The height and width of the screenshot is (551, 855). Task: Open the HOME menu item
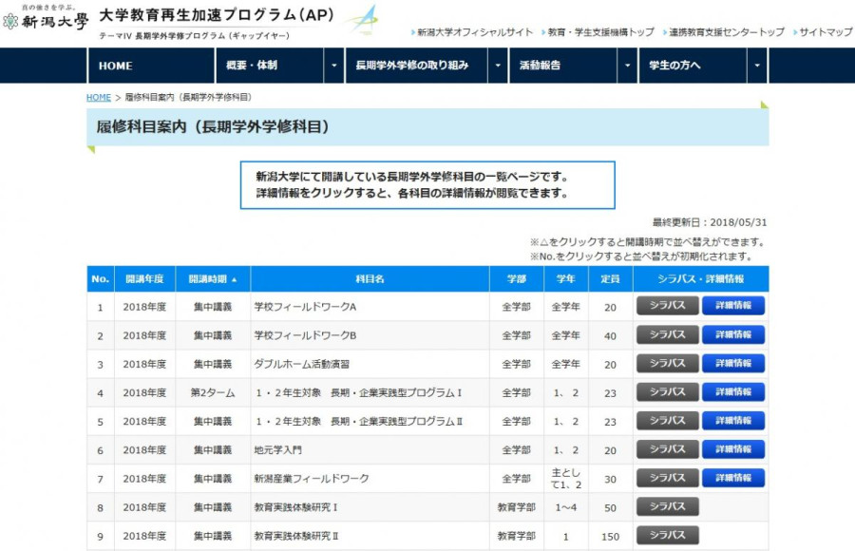pos(151,66)
